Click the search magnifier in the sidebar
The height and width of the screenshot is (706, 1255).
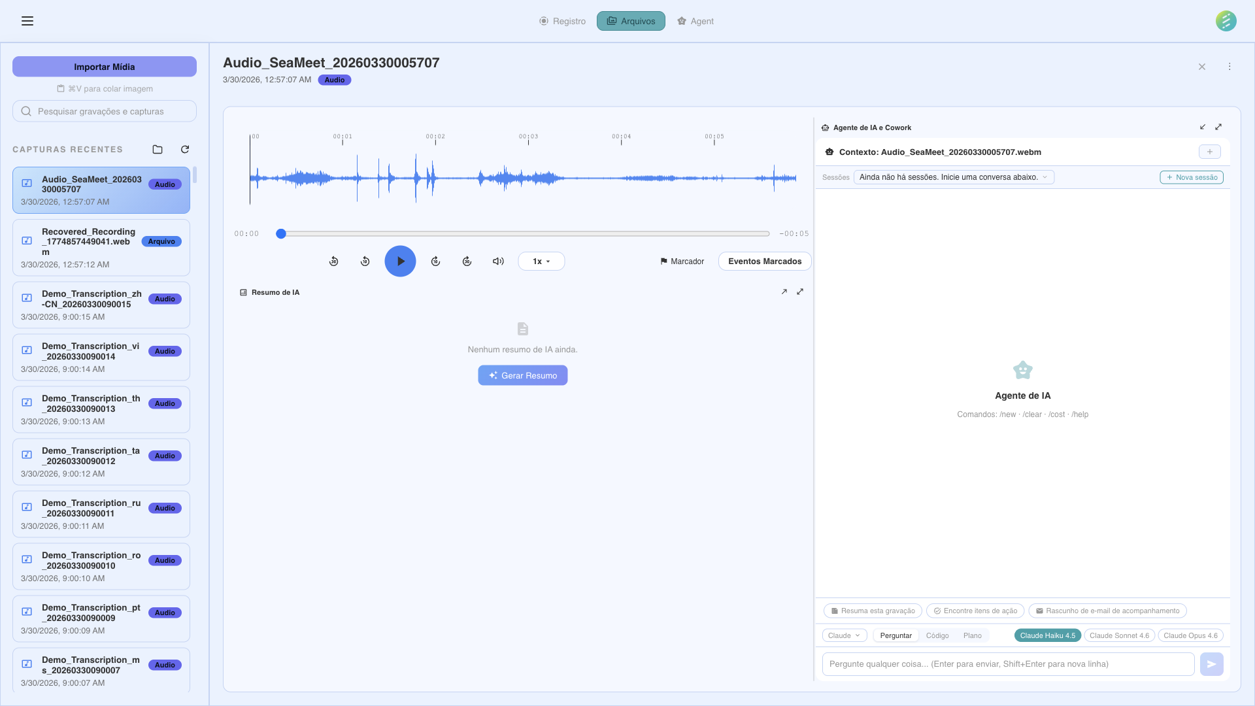tap(26, 111)
